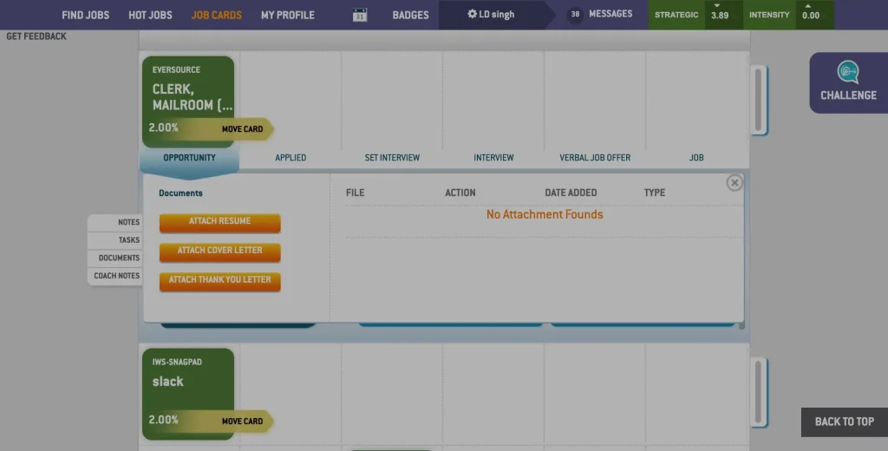Go to Hot Jobs
888x451 pixels.
click(x=150, y=15)
